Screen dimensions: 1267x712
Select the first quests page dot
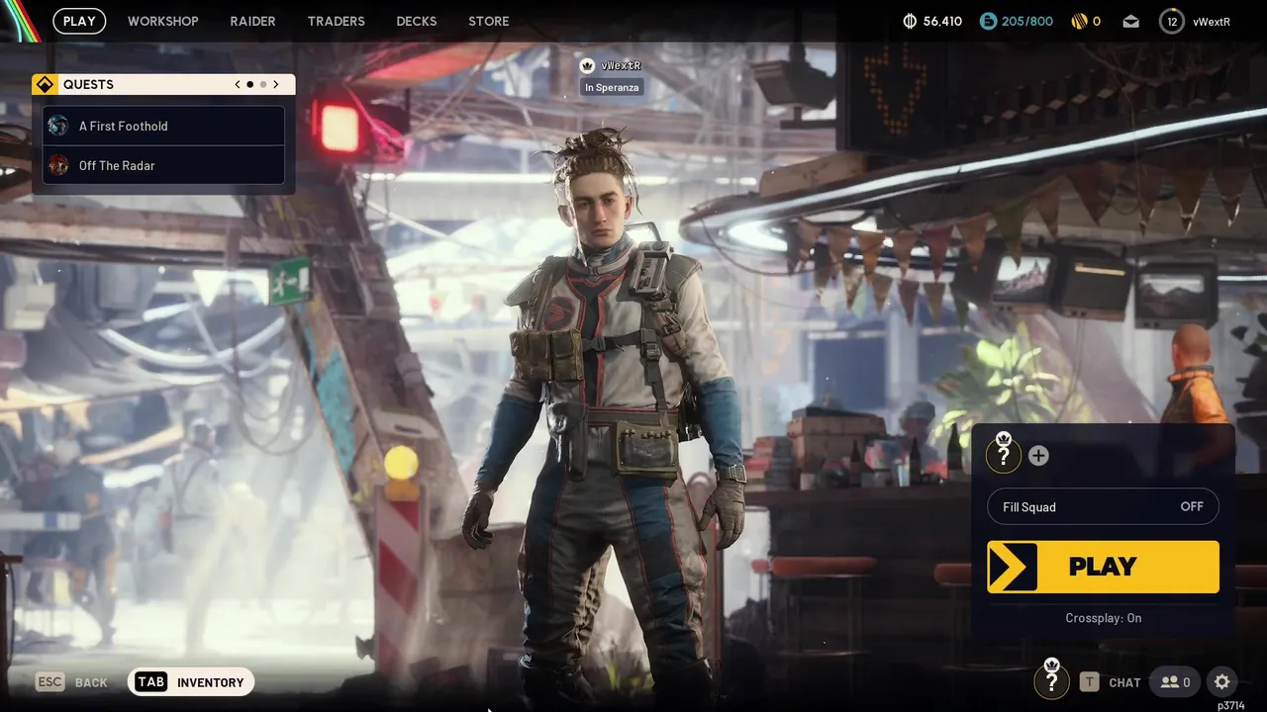point(249,84)
